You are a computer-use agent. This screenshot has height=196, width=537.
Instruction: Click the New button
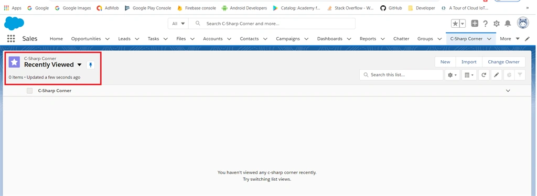445,62
